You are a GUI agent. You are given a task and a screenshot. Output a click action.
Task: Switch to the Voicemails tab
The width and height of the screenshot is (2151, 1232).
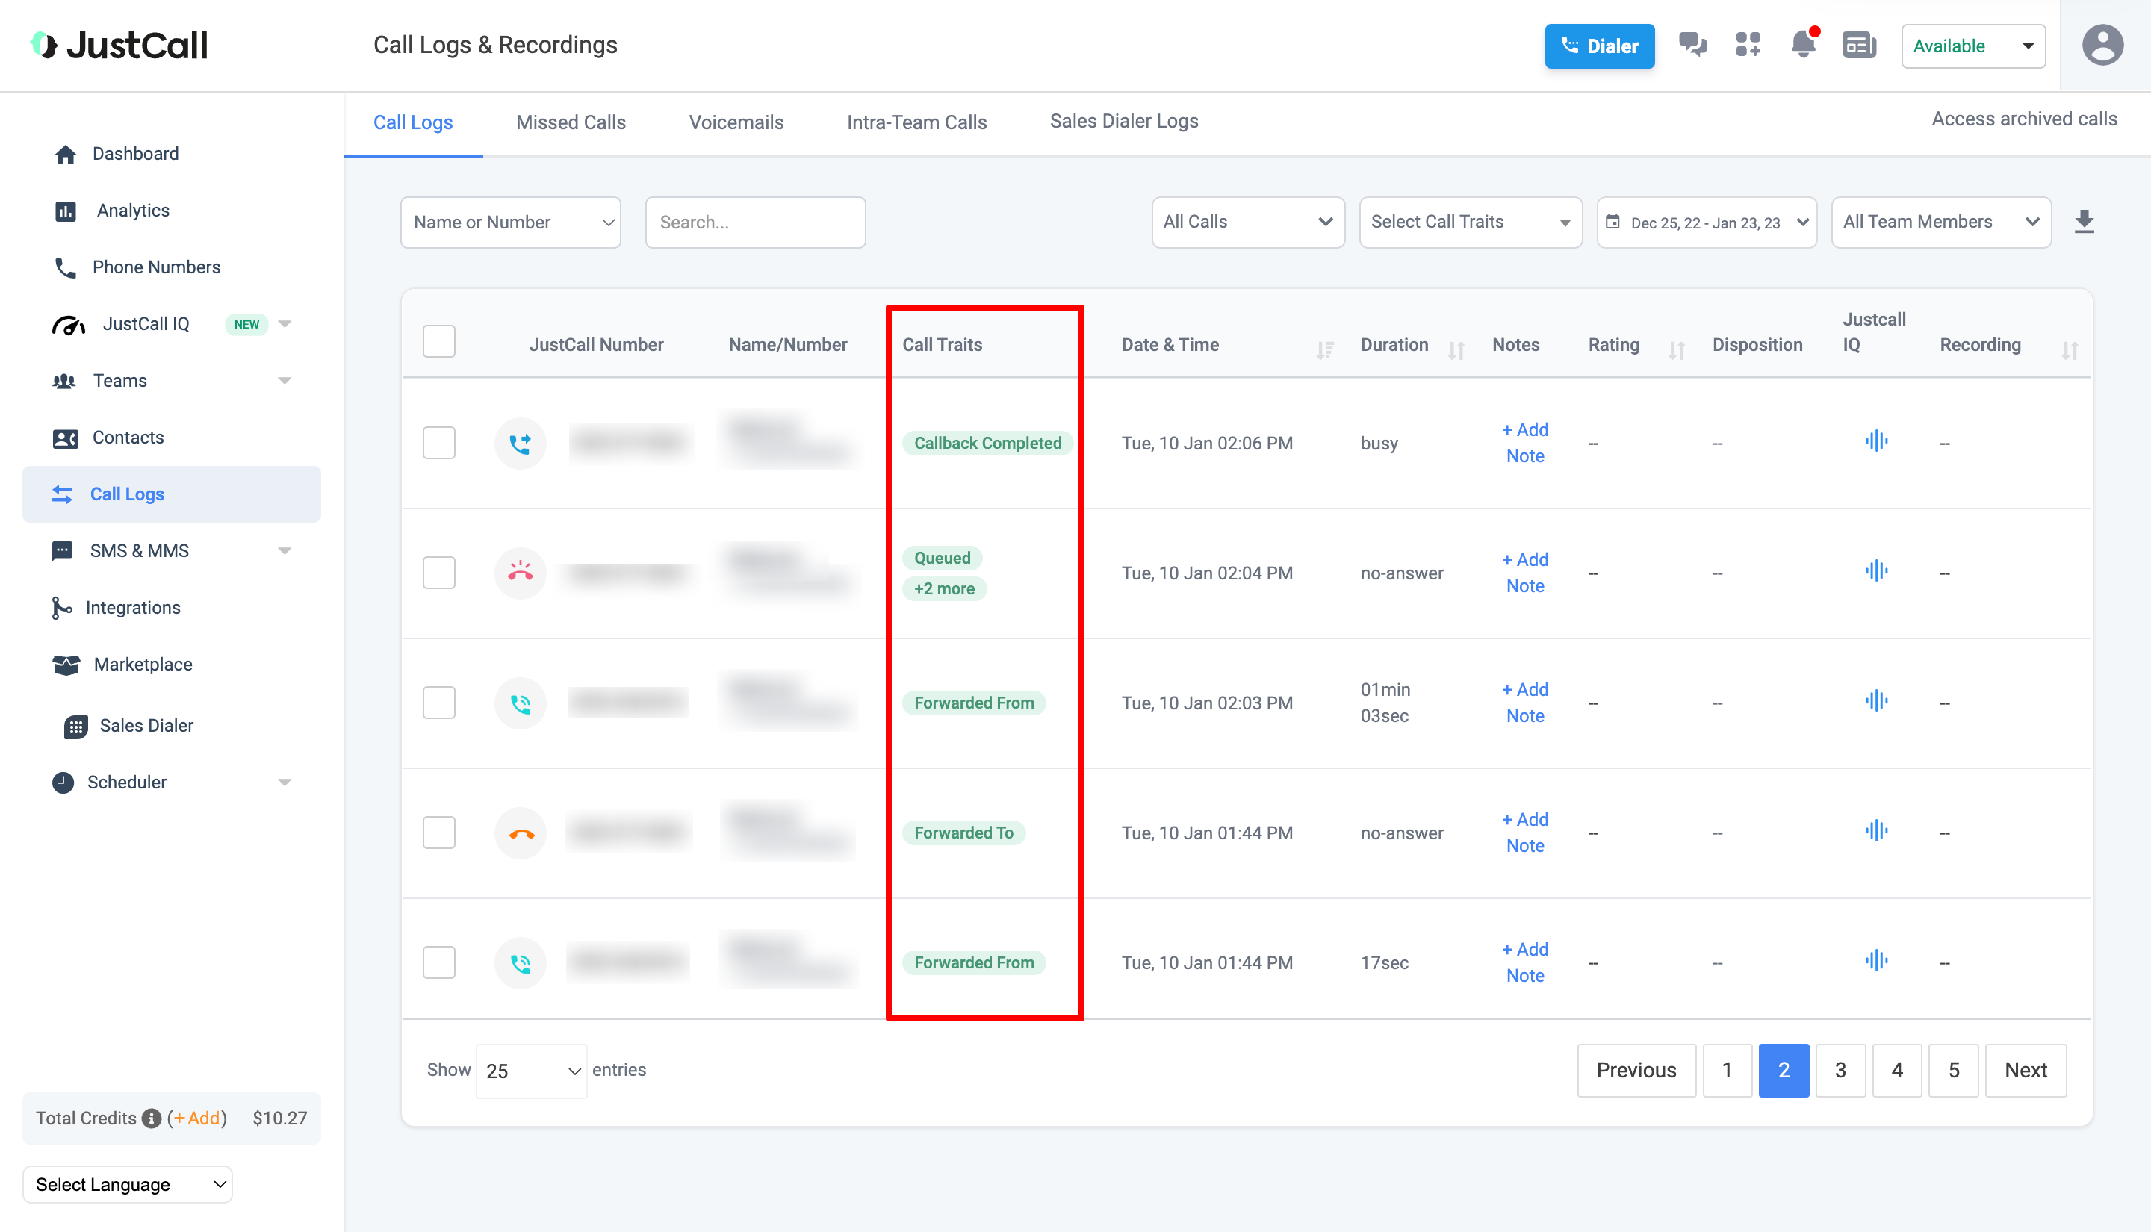click(x=736, y=122)
